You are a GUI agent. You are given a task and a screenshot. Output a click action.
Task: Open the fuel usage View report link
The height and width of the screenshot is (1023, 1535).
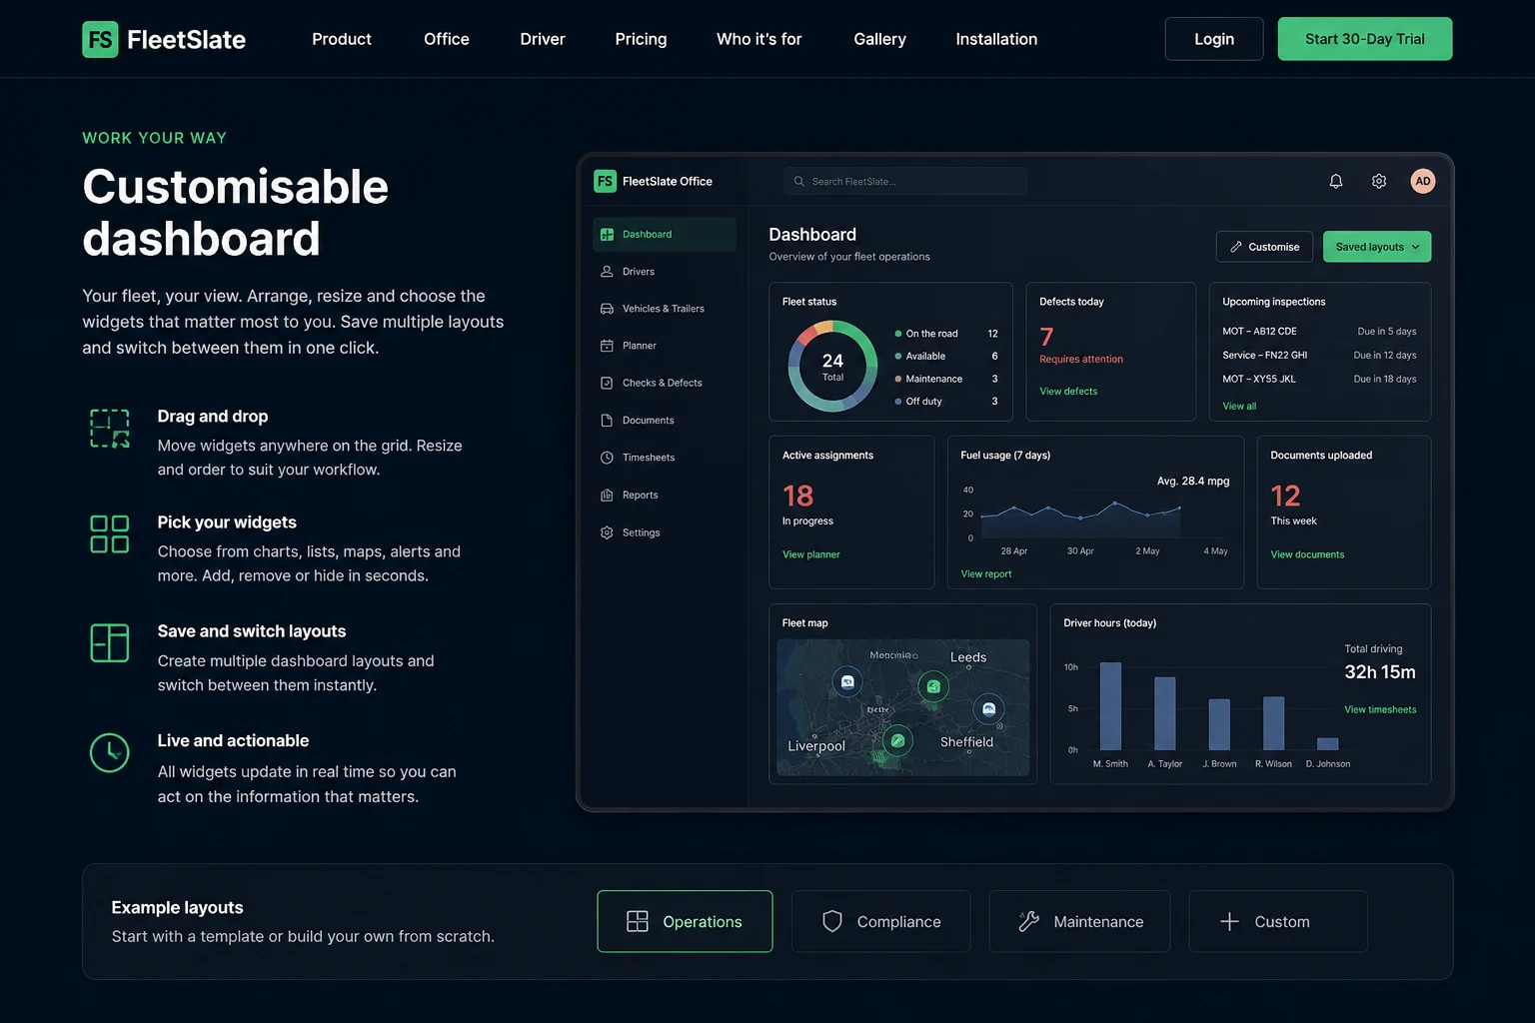pyautogui.click(x=986, y=573)
